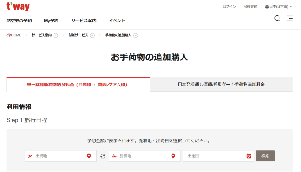Click the 検索 search button
The width and height of the screenshot is (301, 172).
[x=265, y=156]
